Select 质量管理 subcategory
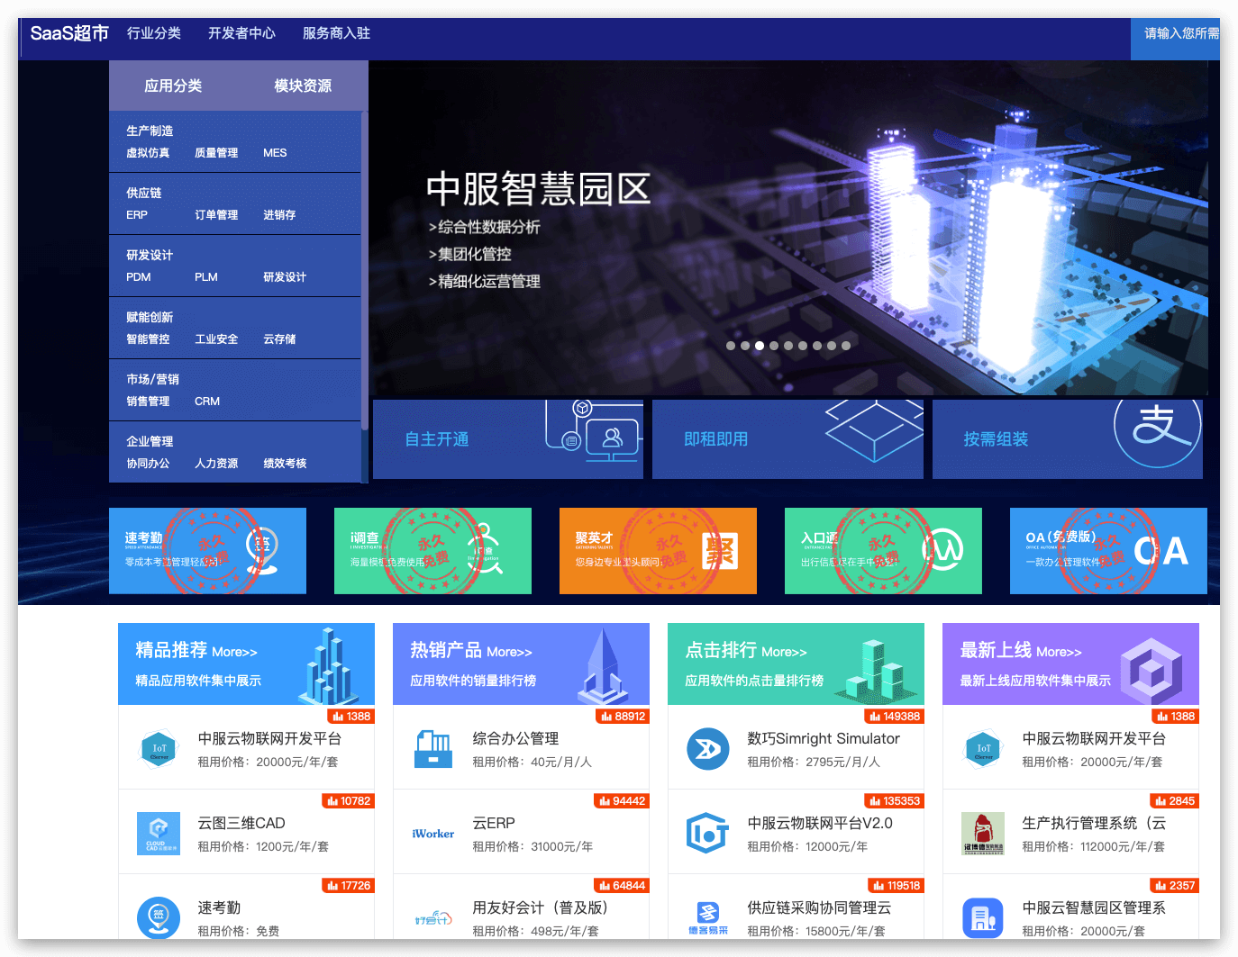This screenshot has width=1238, height=957. pyautogui.click(x=216, y=153)
